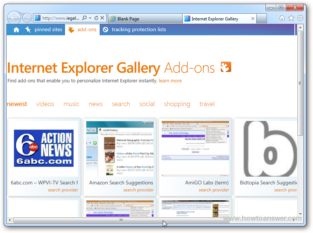Open the address bar dropdown arrow
Viewport: 313px width, 233px height.
point(90,18)
